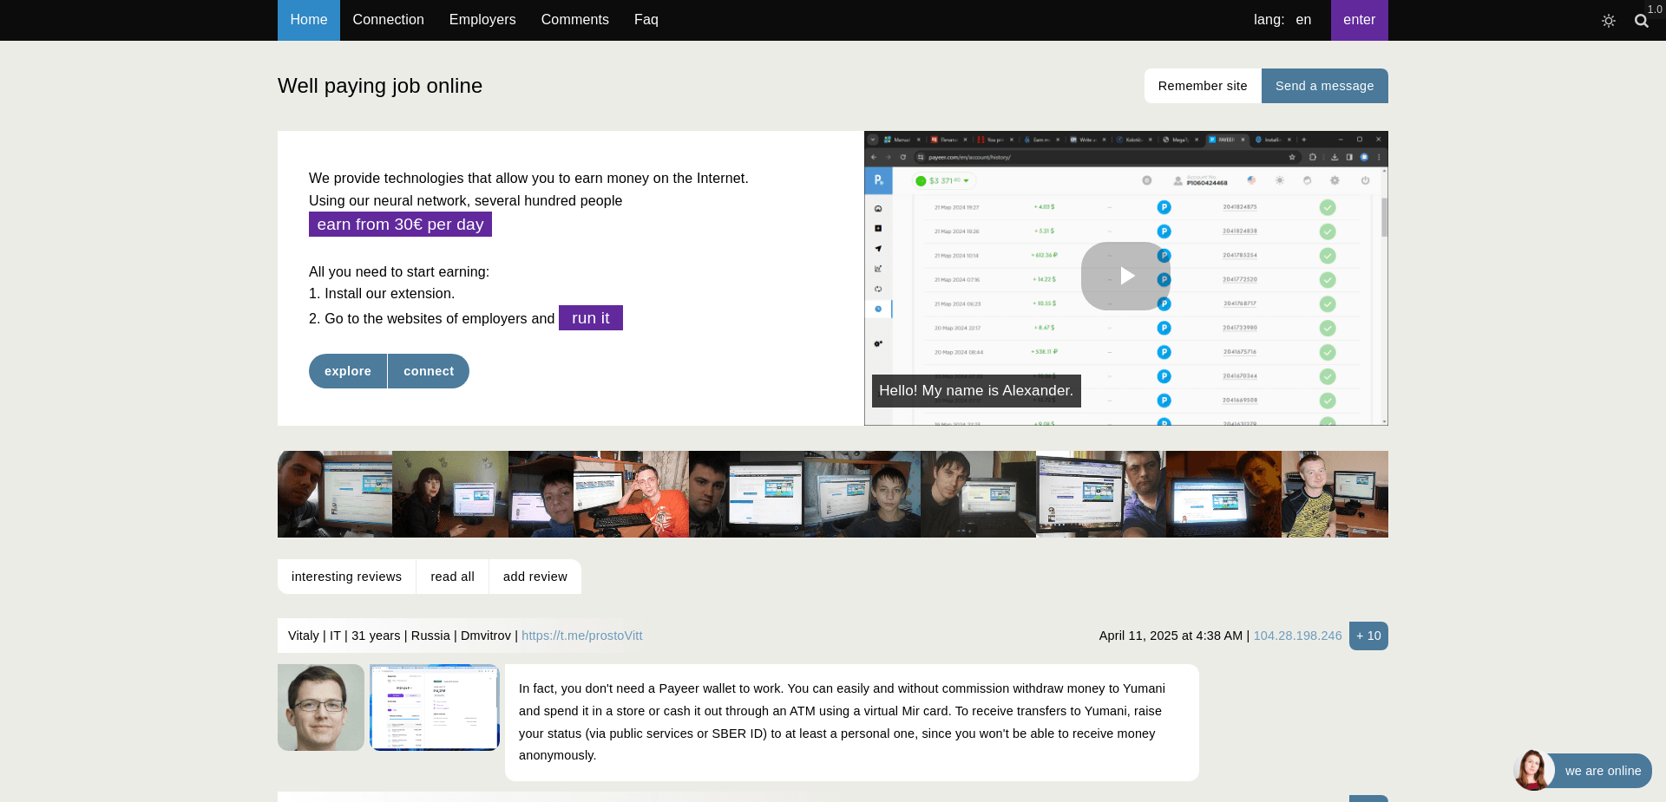Click the Remember site button
Screen dimensions: 1666x802
[1202, 86]
